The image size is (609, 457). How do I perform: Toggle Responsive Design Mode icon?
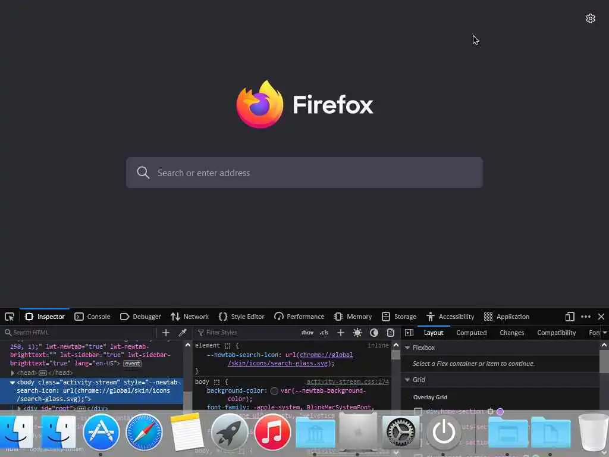569,317
